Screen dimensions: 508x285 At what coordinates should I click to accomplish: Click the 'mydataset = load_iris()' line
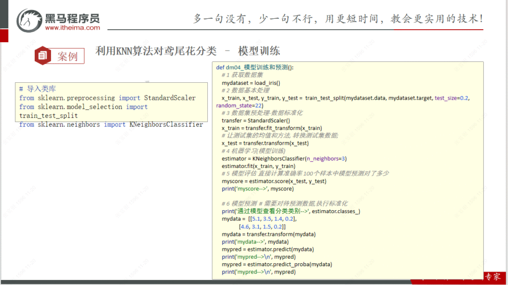click(x=251, y=83)
